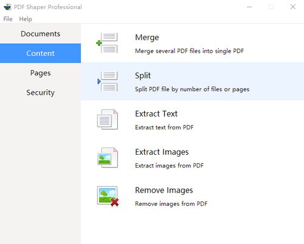Minimize the PDF Shaper window
This screenshot has width=304, height=244.
249,7
